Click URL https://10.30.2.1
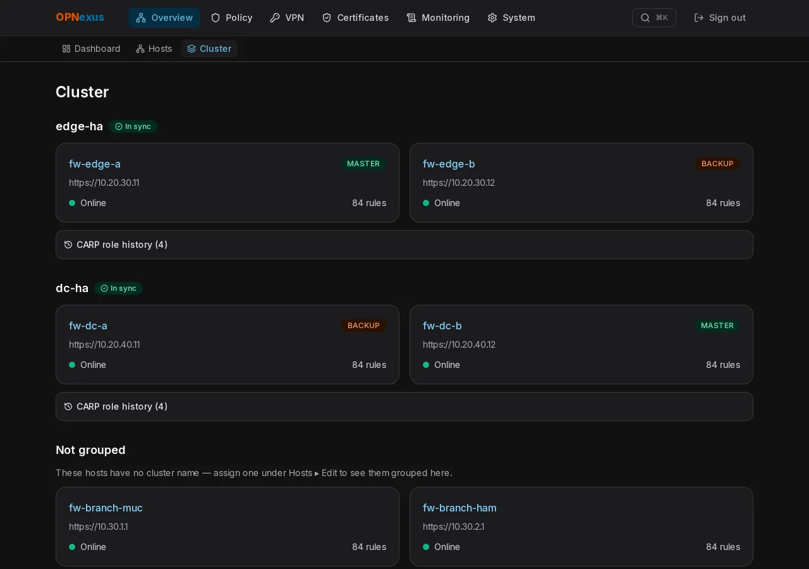809x569 pixels. (x=454, y=527)
